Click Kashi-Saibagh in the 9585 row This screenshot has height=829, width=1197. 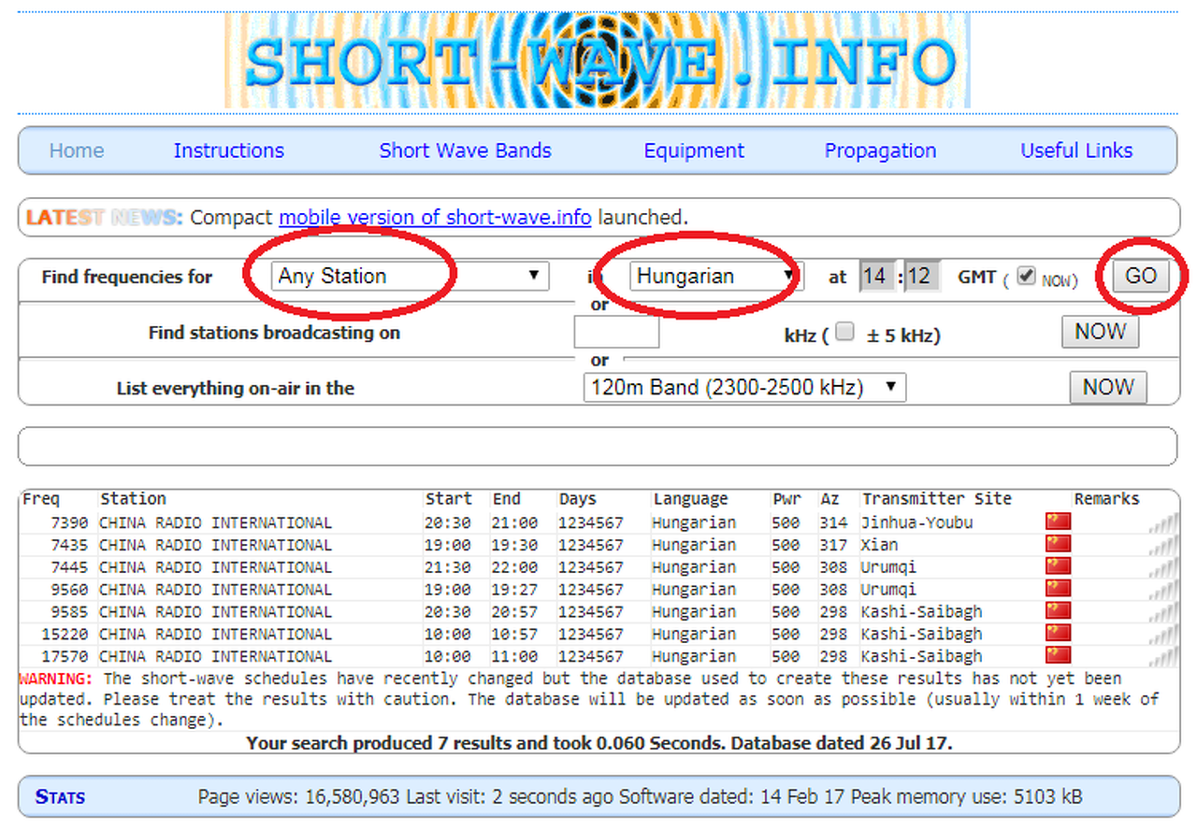coord(922,612)
